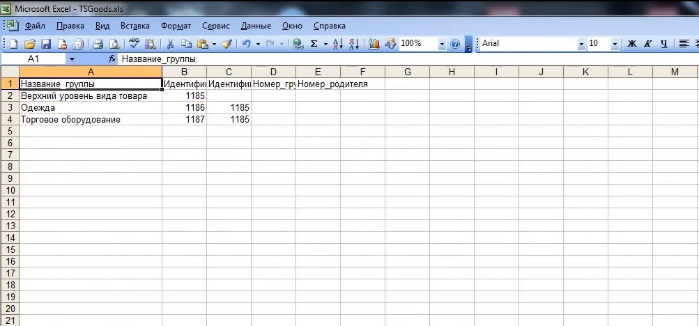The height and width of the screenshot is (326, 699).
Task: Run the ABC spelling check tool
Action: [134, 44]
